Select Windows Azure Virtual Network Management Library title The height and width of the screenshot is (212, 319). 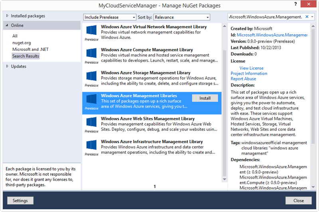pos(154,27)
